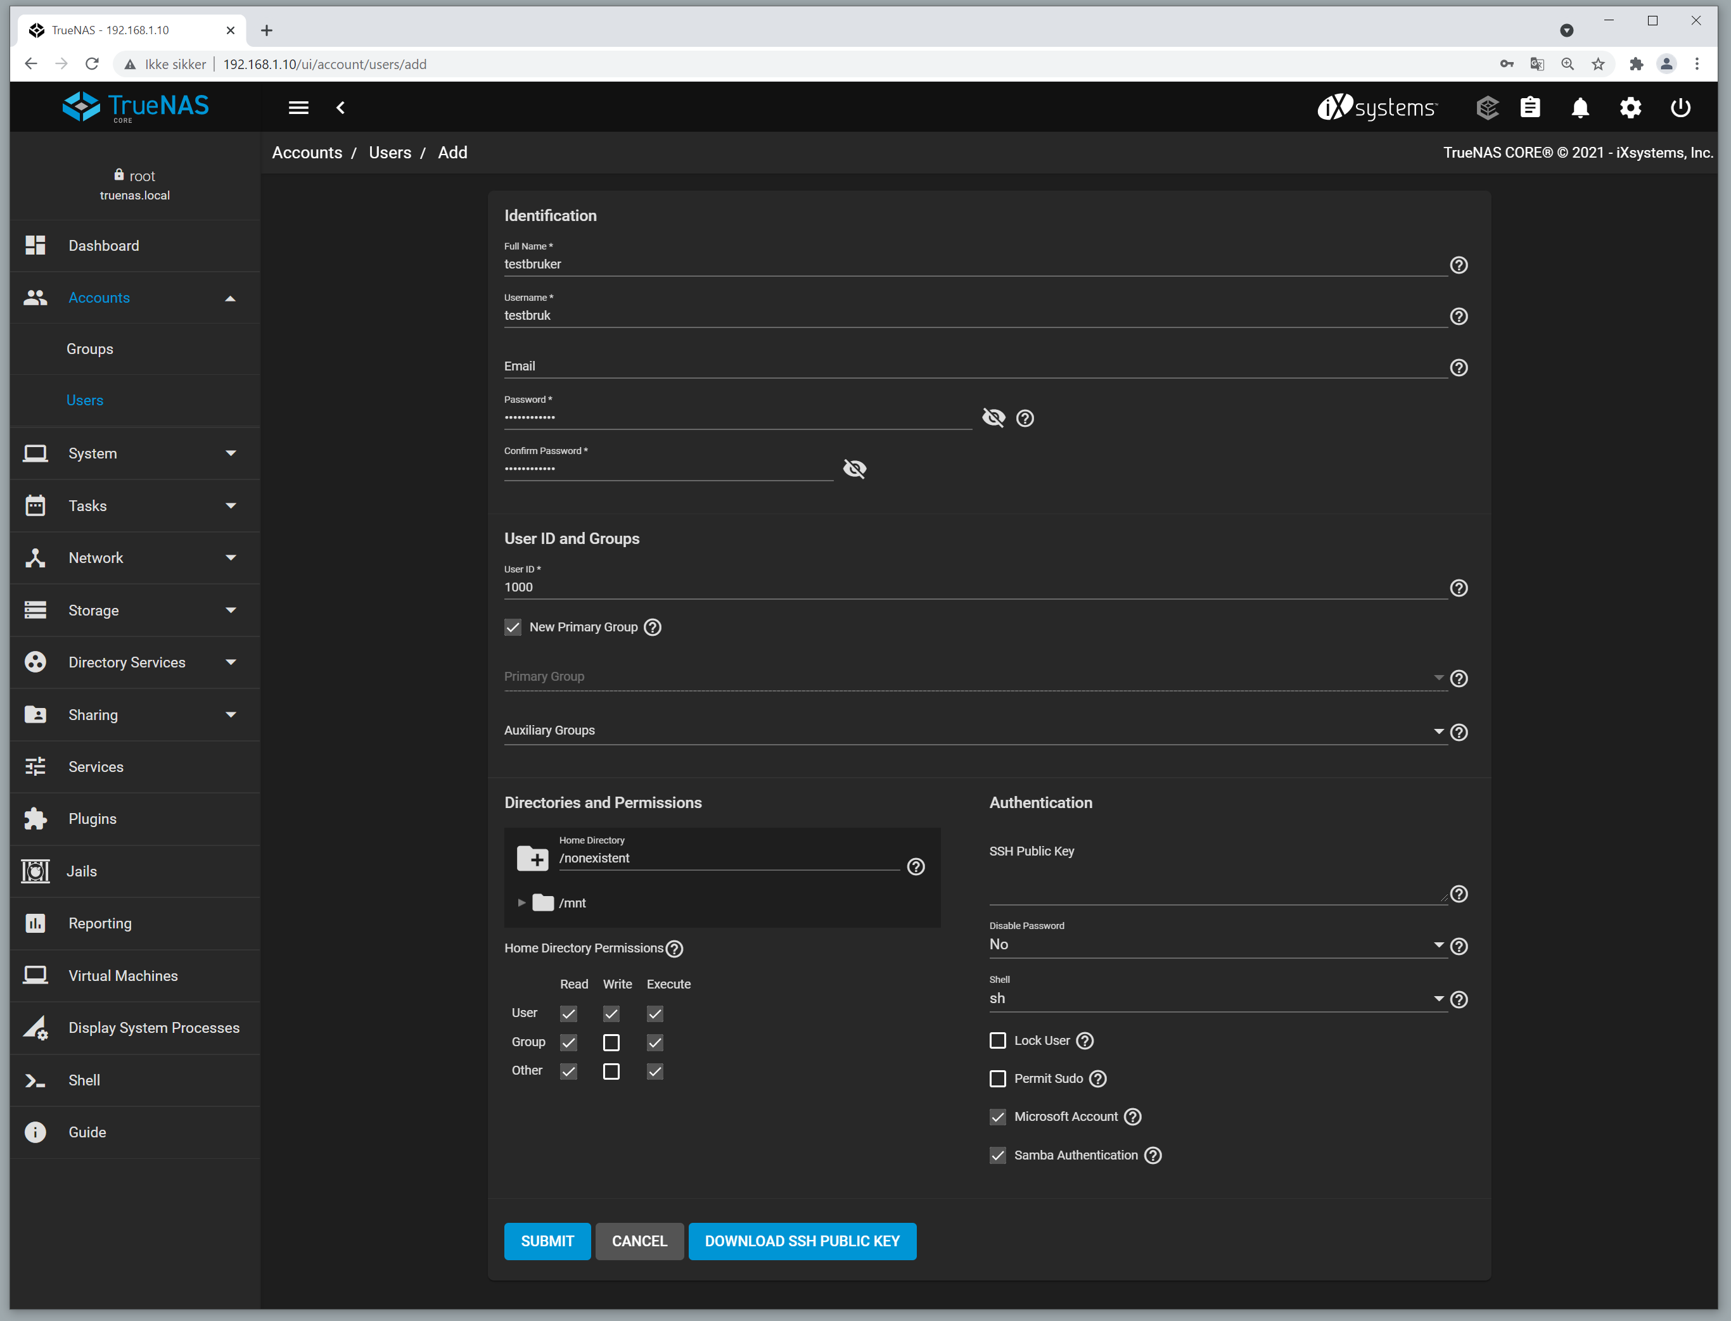Open the task manager clipboard icon
Image resolution: width=1731 pixels, height=1321 pixels.
coord(1530,108)
